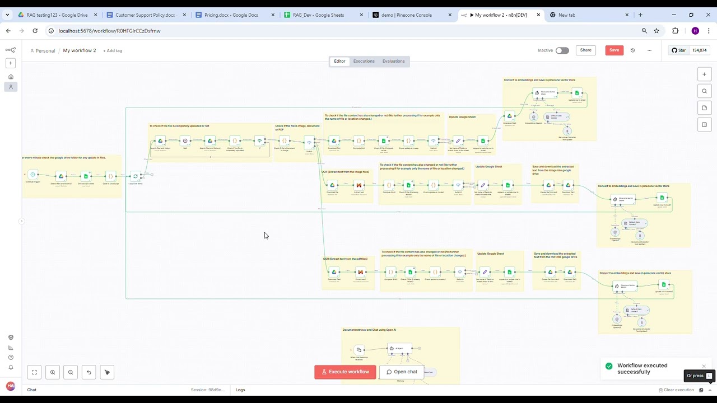This screenshot has height=403, width=717.
Task: Click Clear execution in bottom bar
Action: pos(676,390)
